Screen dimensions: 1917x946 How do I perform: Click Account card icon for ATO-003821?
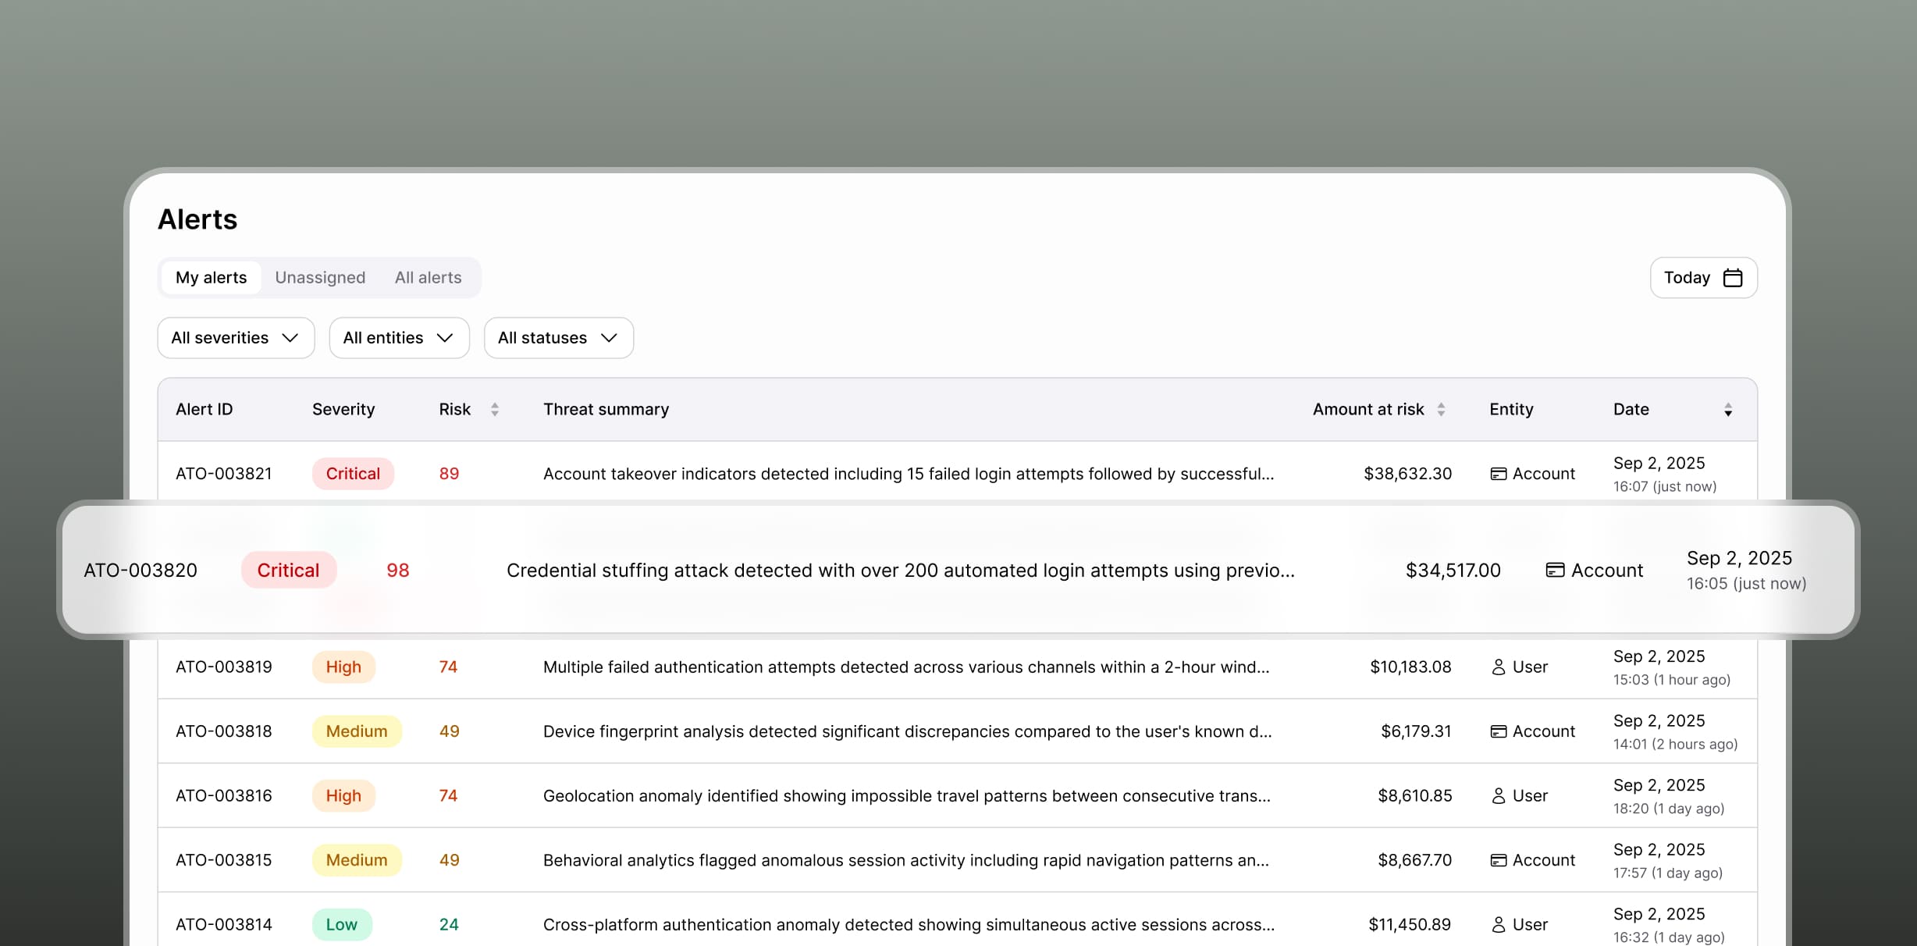click(x=1498, y=474)
